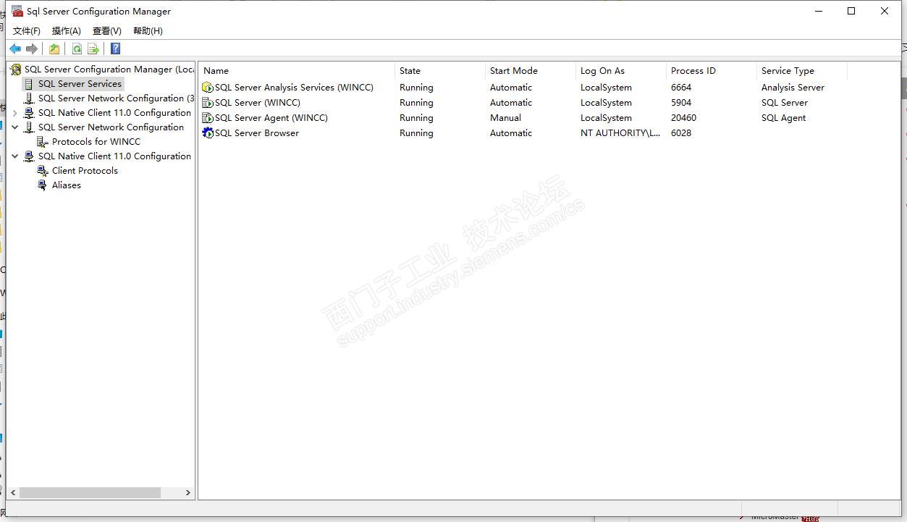Click the Export List toolbar icon
The image size is (907, 522).
tap(93, 49)
